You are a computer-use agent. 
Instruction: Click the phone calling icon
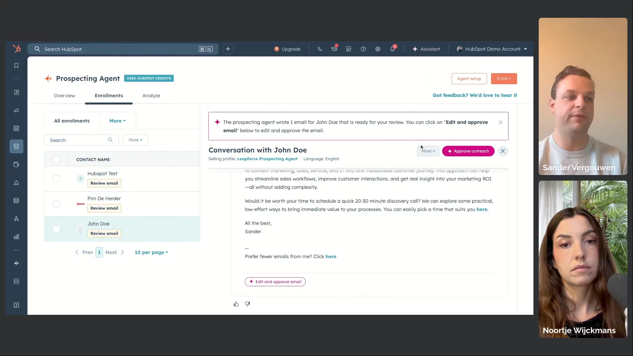[320, 49]
